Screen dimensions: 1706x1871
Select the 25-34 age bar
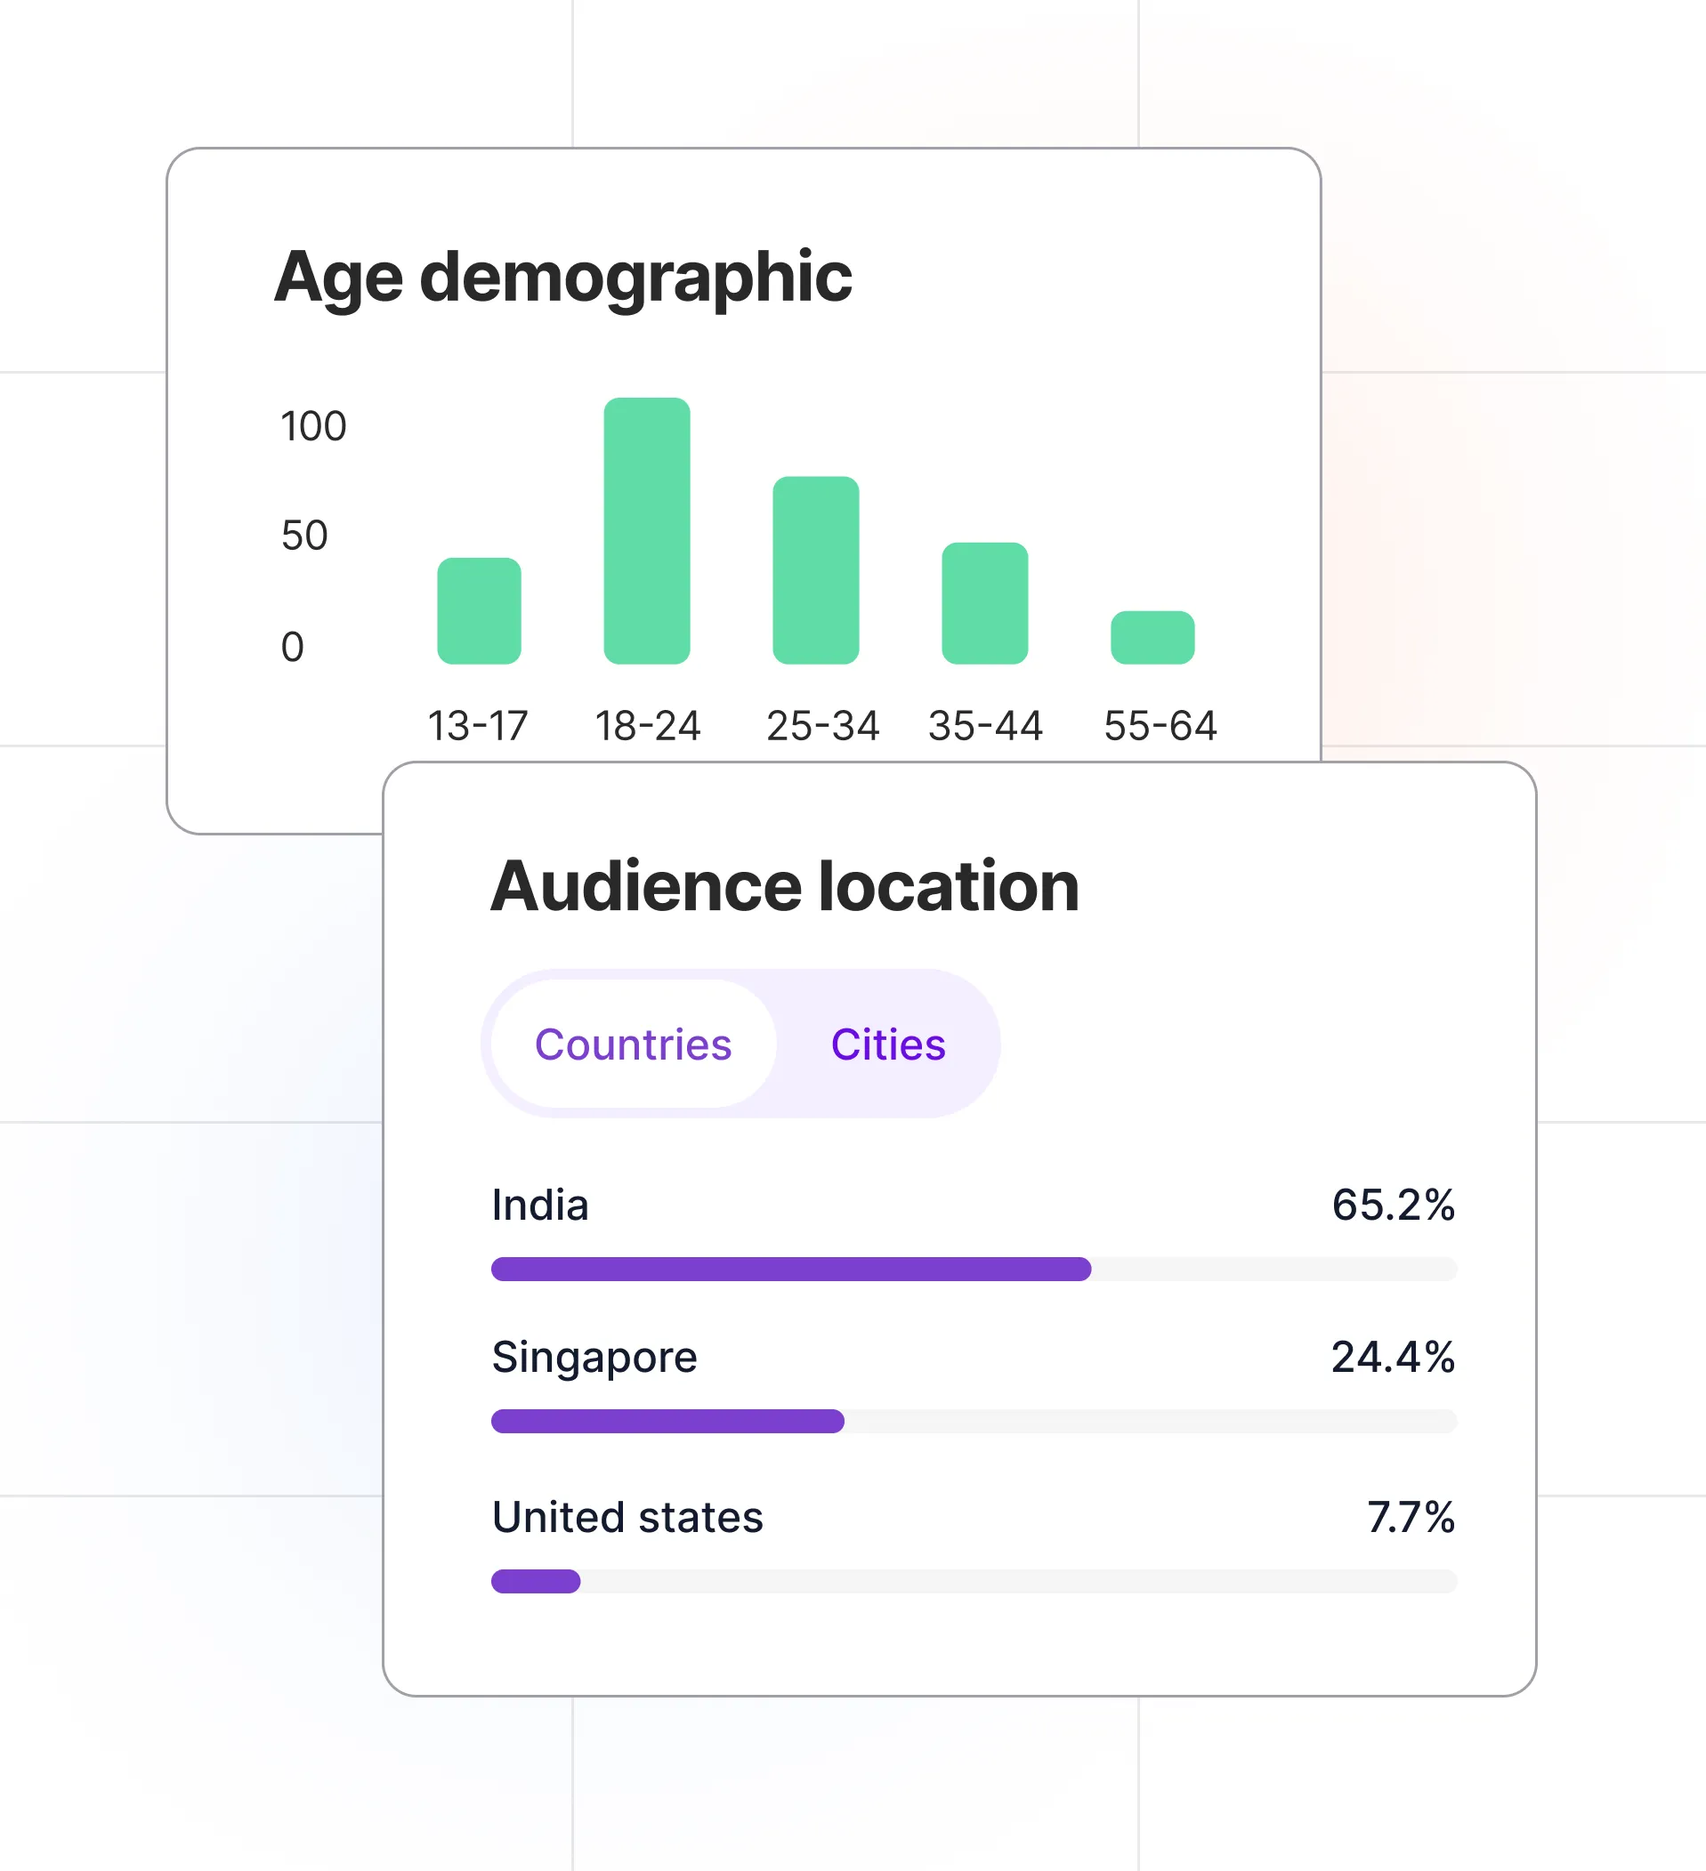click(x=816, y=569)
